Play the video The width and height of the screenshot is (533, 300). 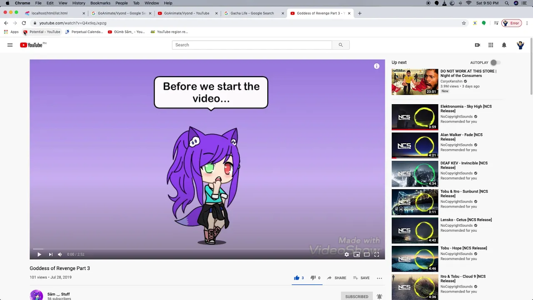pyautogui.click(x=39, y=254)
